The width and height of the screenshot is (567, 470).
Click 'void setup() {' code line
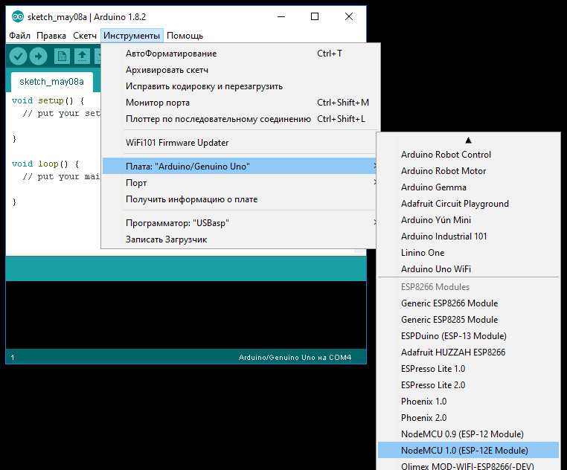(x=48, y=100)
